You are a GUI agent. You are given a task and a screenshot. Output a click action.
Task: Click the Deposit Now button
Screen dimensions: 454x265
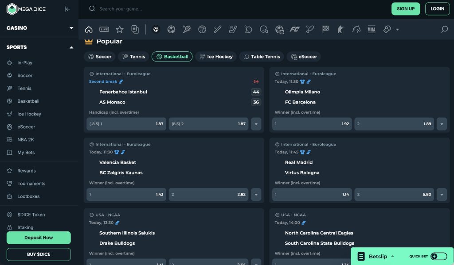(x=39, y=238)
